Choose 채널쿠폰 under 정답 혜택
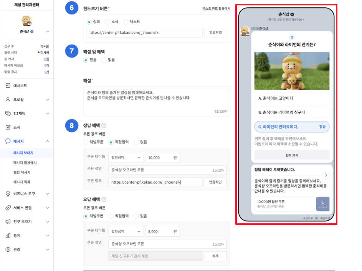The image size is (362, 271). (x=86, y=142)
